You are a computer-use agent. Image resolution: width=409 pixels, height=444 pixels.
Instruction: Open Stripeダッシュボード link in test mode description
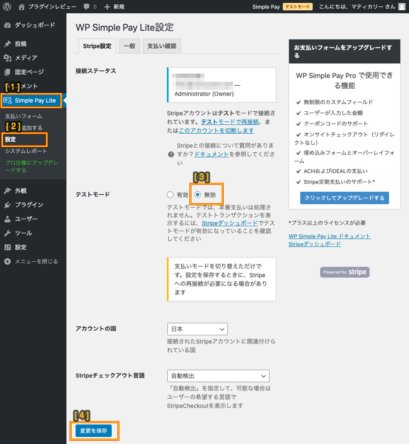[x=230, y=223]
